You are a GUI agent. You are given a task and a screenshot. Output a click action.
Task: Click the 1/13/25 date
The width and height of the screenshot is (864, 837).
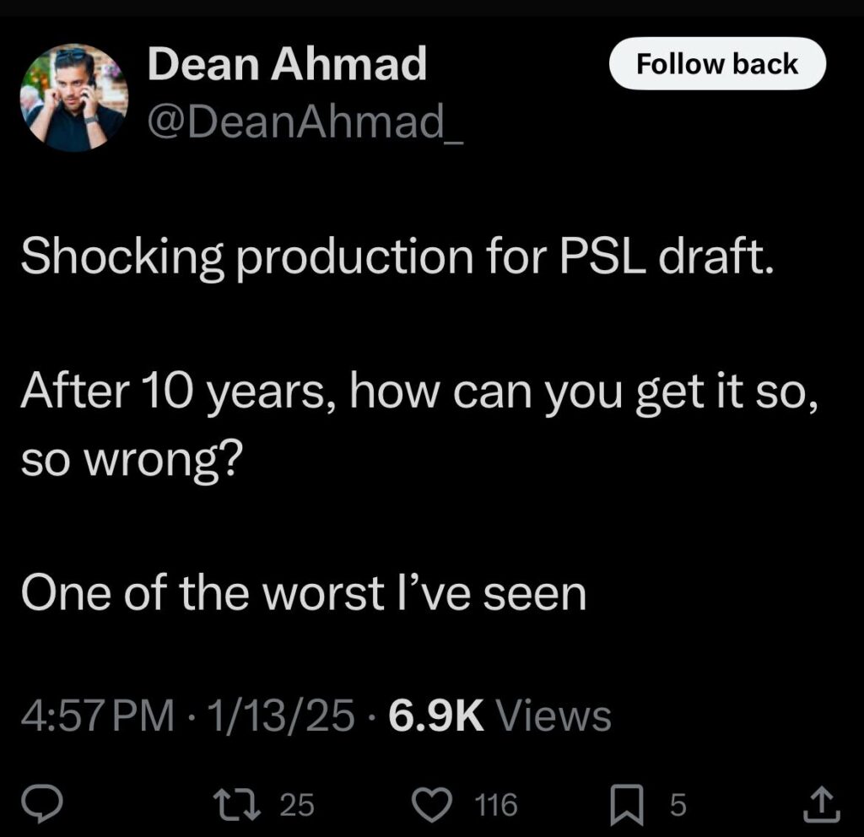(283, 716)
